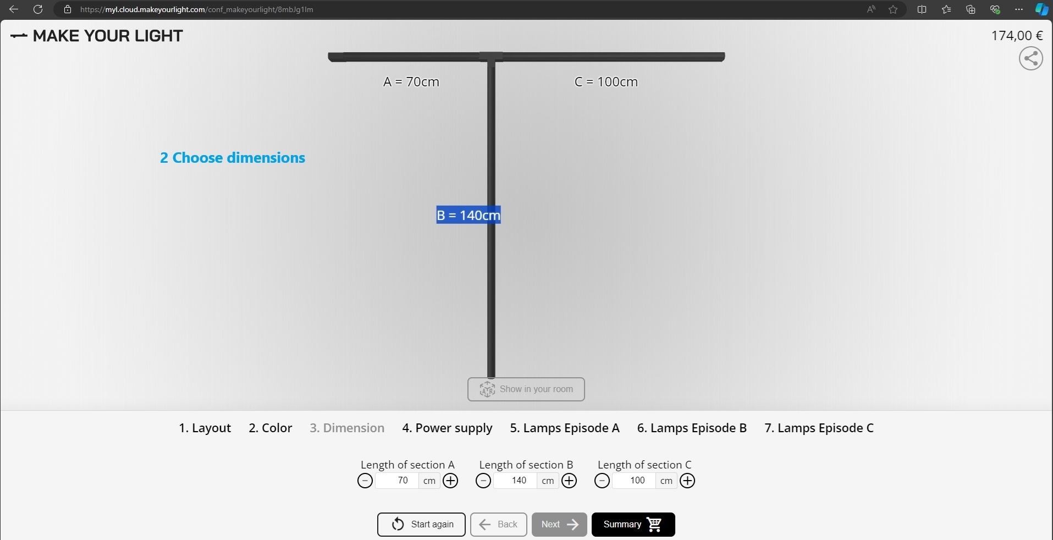This screenshot has width=1053, height=540.
Task: Decrease section A length with minus button
Action: (x=365, y=481)
